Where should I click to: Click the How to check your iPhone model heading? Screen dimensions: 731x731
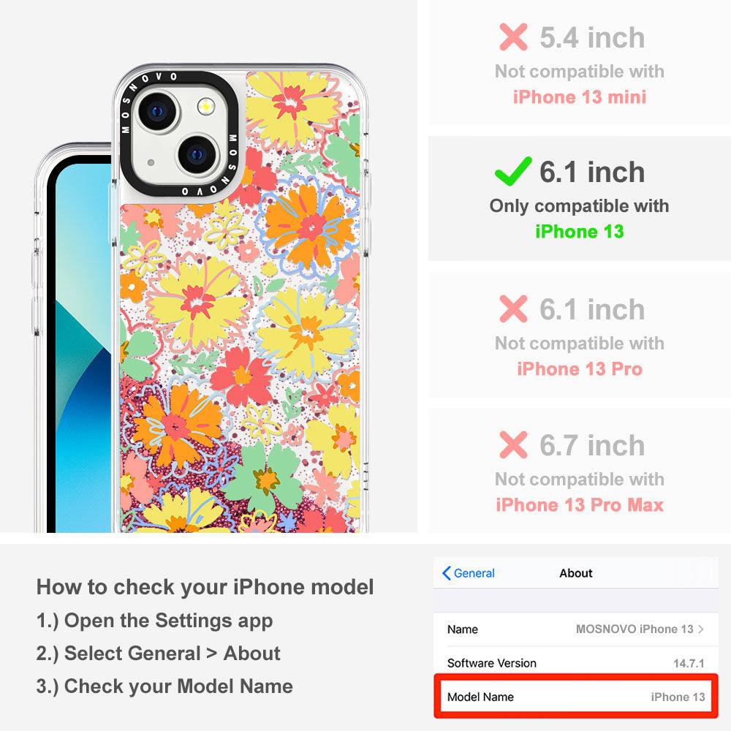click(x=205, y=587)
